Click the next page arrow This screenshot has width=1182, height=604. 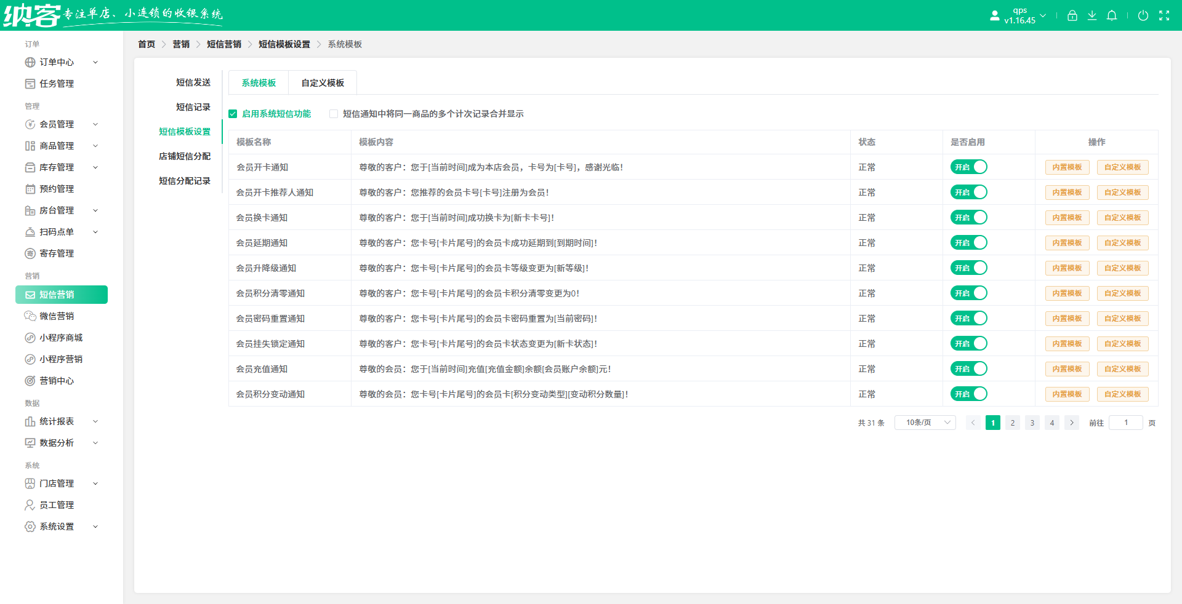tap(1072, 423)
